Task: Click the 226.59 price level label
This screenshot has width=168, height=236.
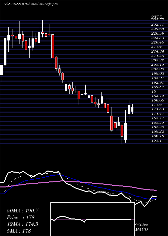Action: 158,33
